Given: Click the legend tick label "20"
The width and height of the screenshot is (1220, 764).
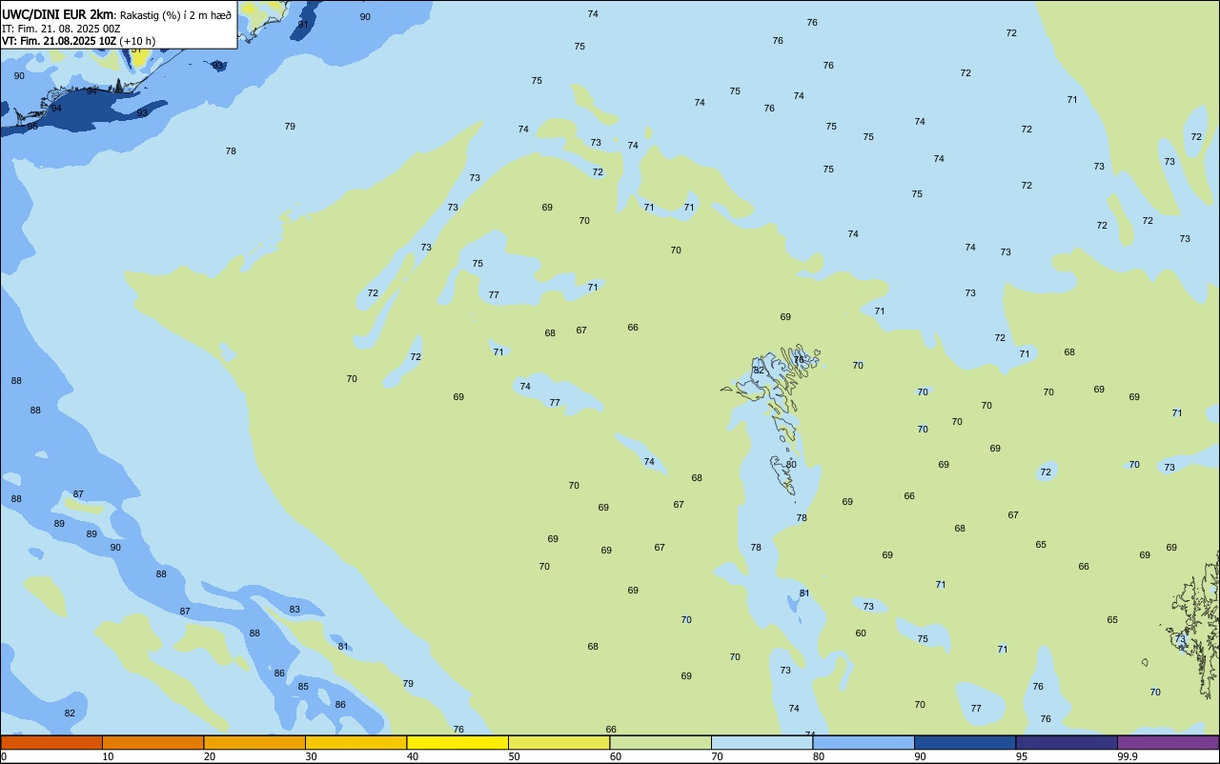Looking at the screenshot, I should pos(210,756).
